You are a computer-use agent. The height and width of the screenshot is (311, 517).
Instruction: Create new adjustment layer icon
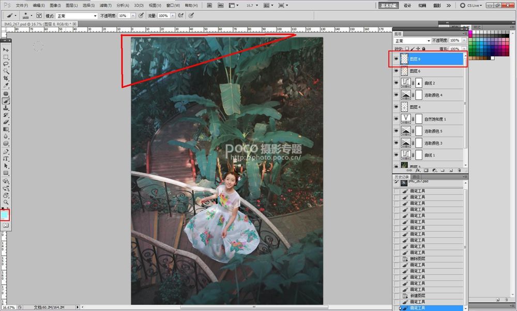[434, 171]
